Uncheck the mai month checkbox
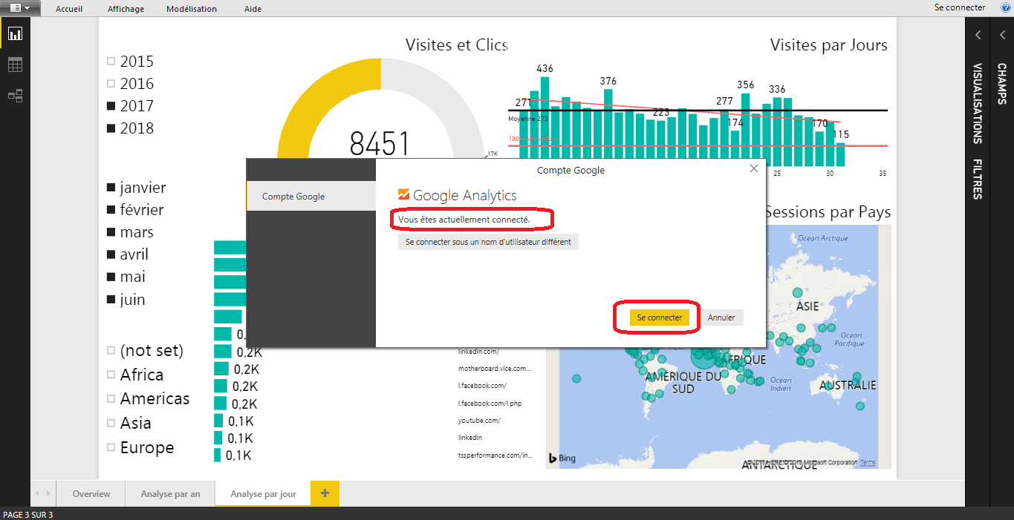Screen dimensions: 1014x520 [111, 277]
